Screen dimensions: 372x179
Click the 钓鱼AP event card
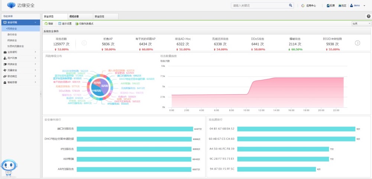(x=108, y=44)
